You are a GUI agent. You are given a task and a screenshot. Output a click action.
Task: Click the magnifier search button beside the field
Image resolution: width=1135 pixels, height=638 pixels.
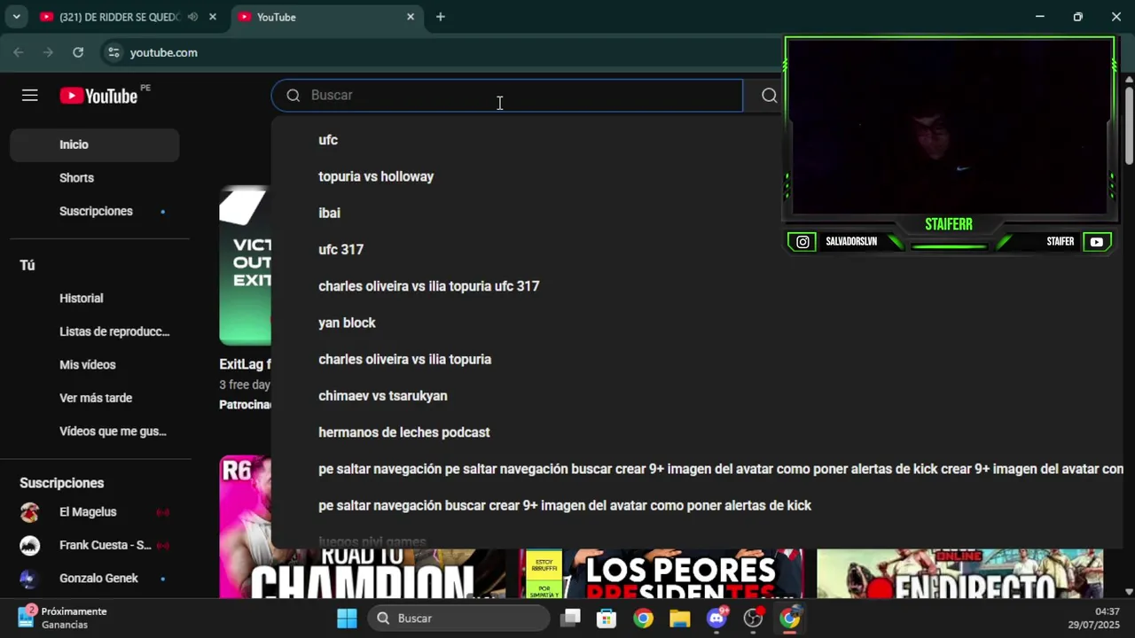point(769,96)
